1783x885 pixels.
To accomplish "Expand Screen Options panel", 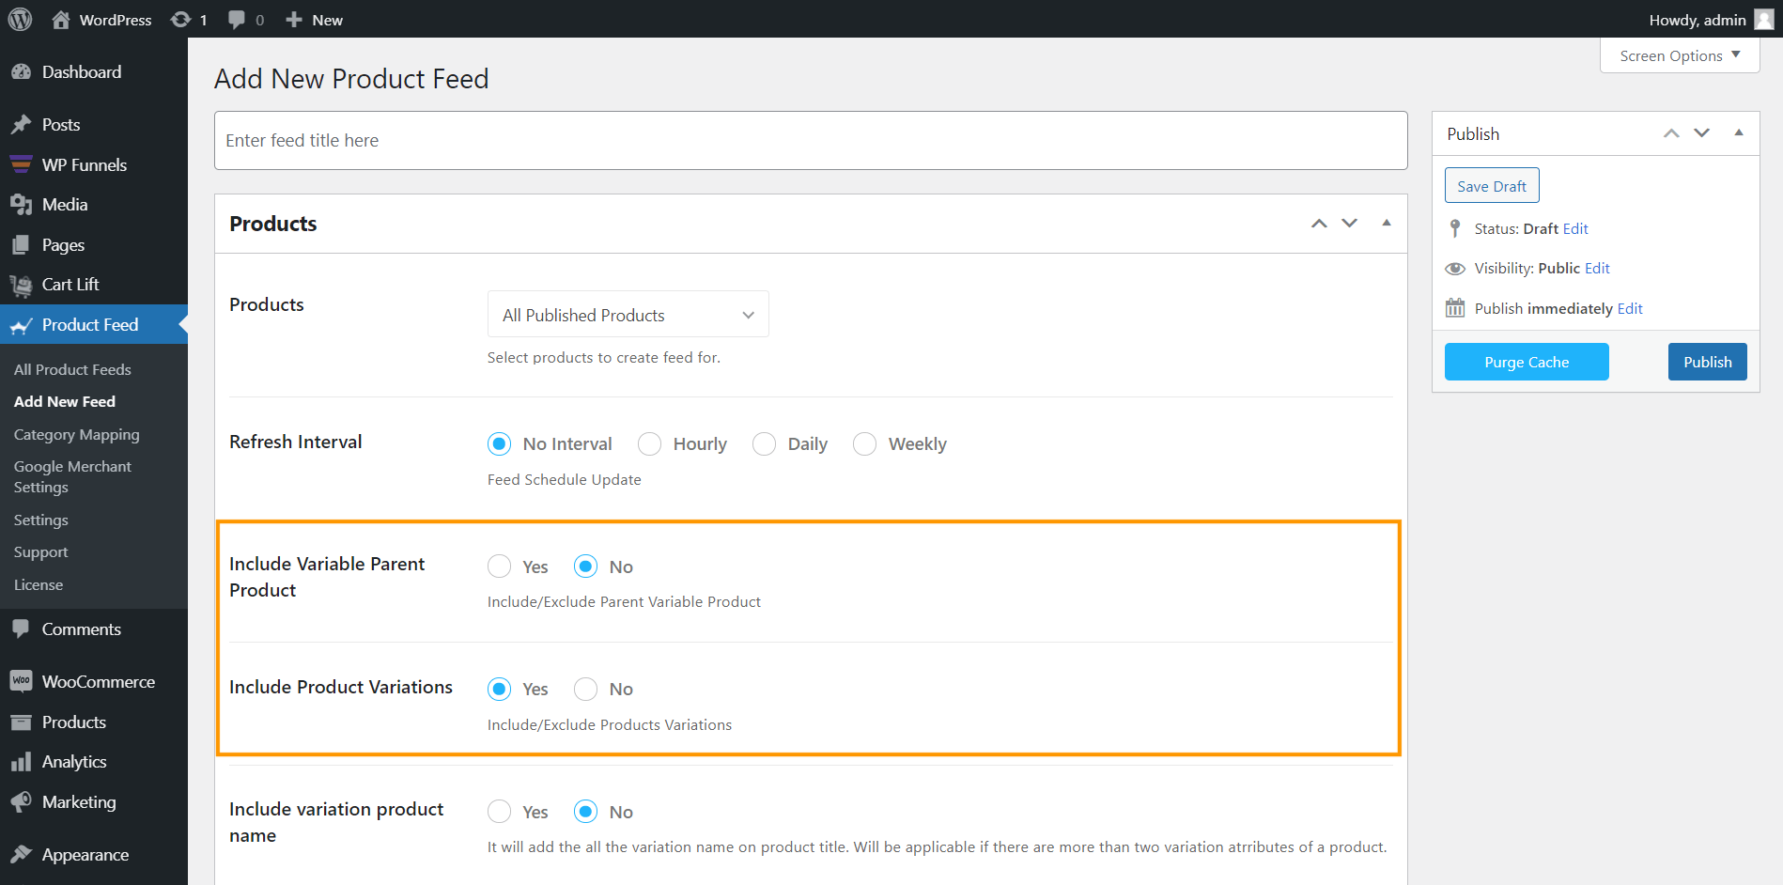I will (x=1680, y=55).
